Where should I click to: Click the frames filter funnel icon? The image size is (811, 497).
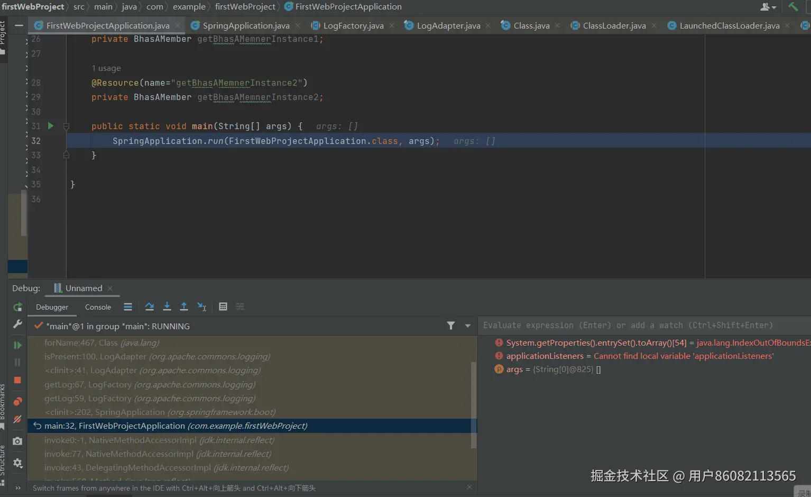point(451,326)
